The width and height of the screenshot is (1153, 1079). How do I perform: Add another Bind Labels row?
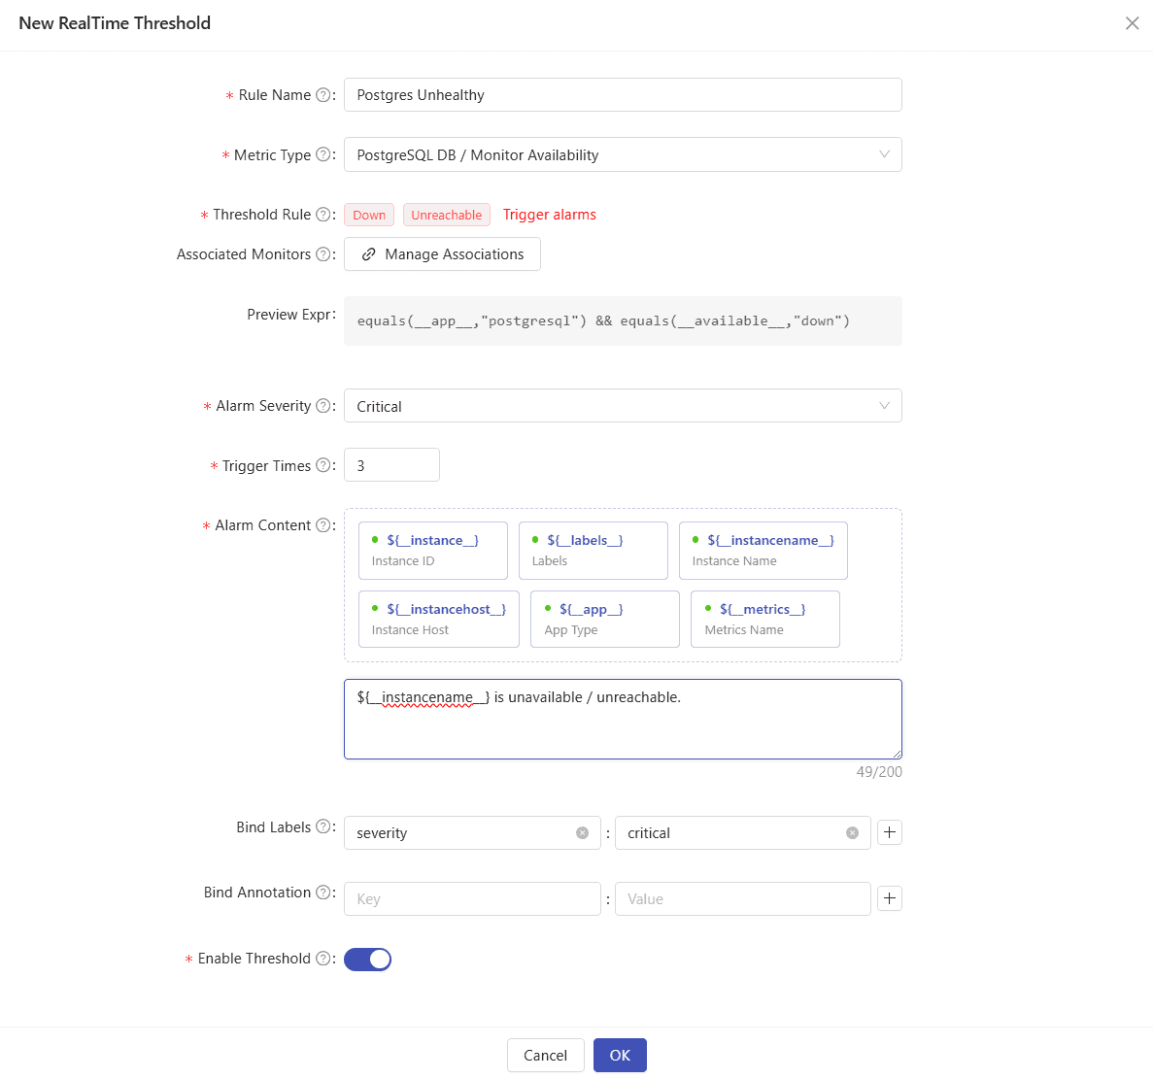(x=890, y=832)
